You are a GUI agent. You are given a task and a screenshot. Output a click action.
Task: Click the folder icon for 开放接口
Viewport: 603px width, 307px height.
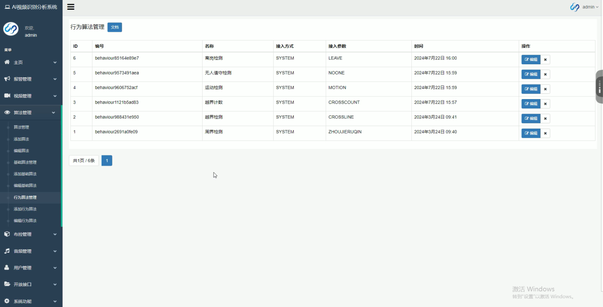point(7,285)
